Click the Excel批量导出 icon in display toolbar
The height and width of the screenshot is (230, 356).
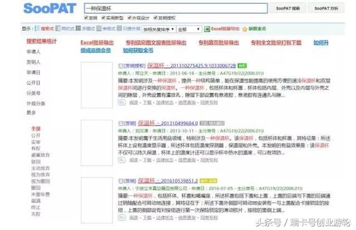pyautogui.click(x=207, y=28)
